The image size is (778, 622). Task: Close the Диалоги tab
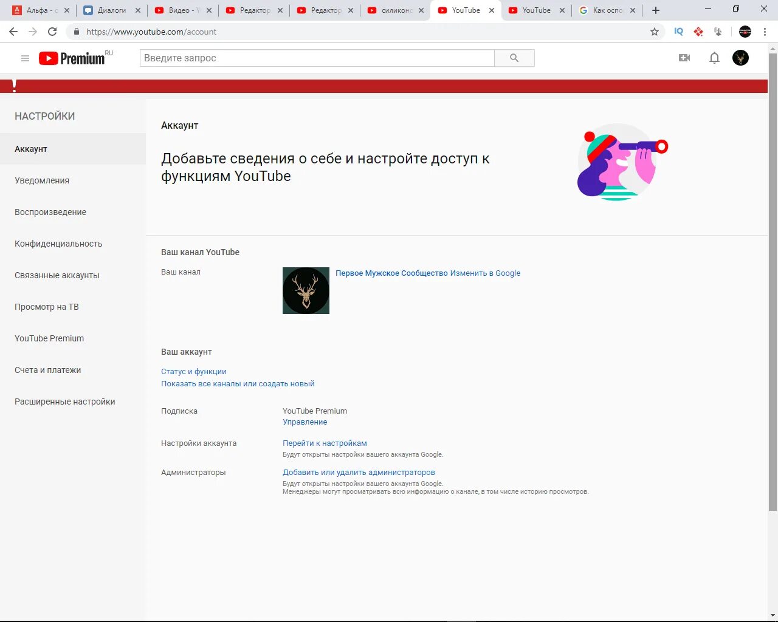click(138, 10)
